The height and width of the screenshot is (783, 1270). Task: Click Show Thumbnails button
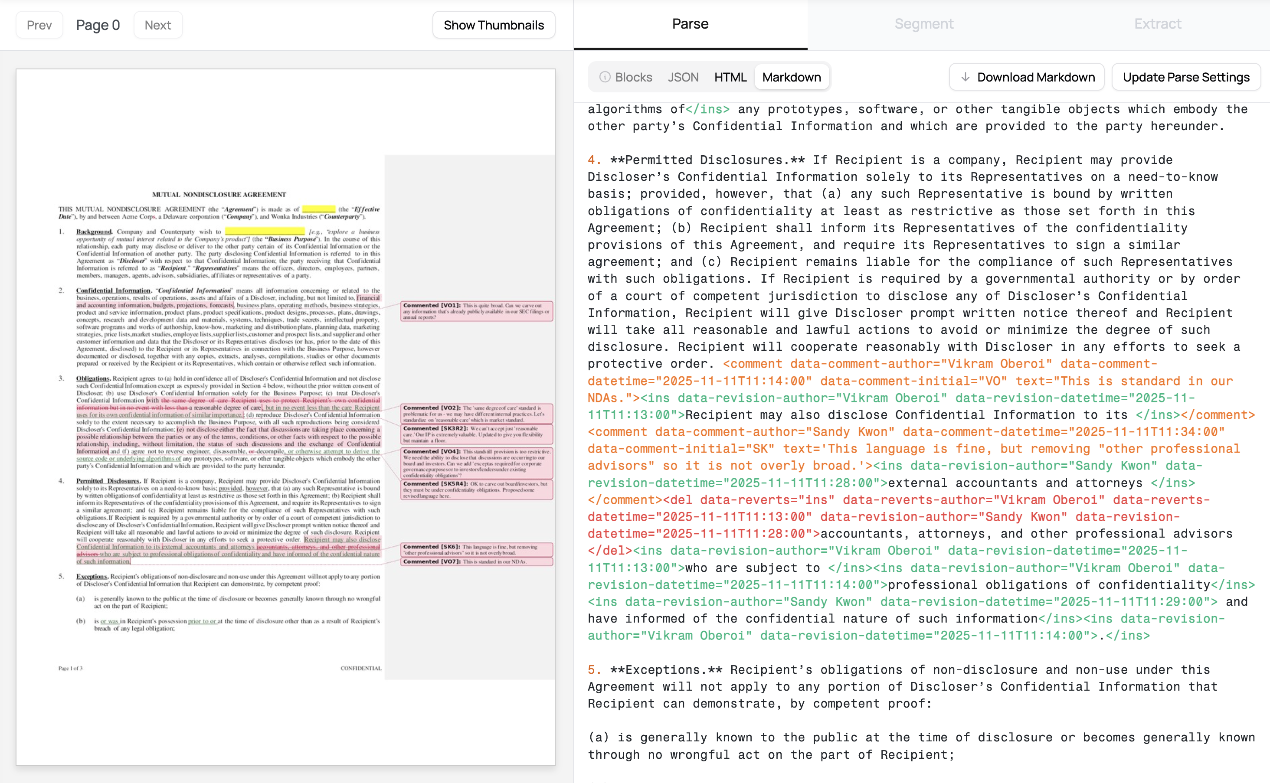[493, 25]
